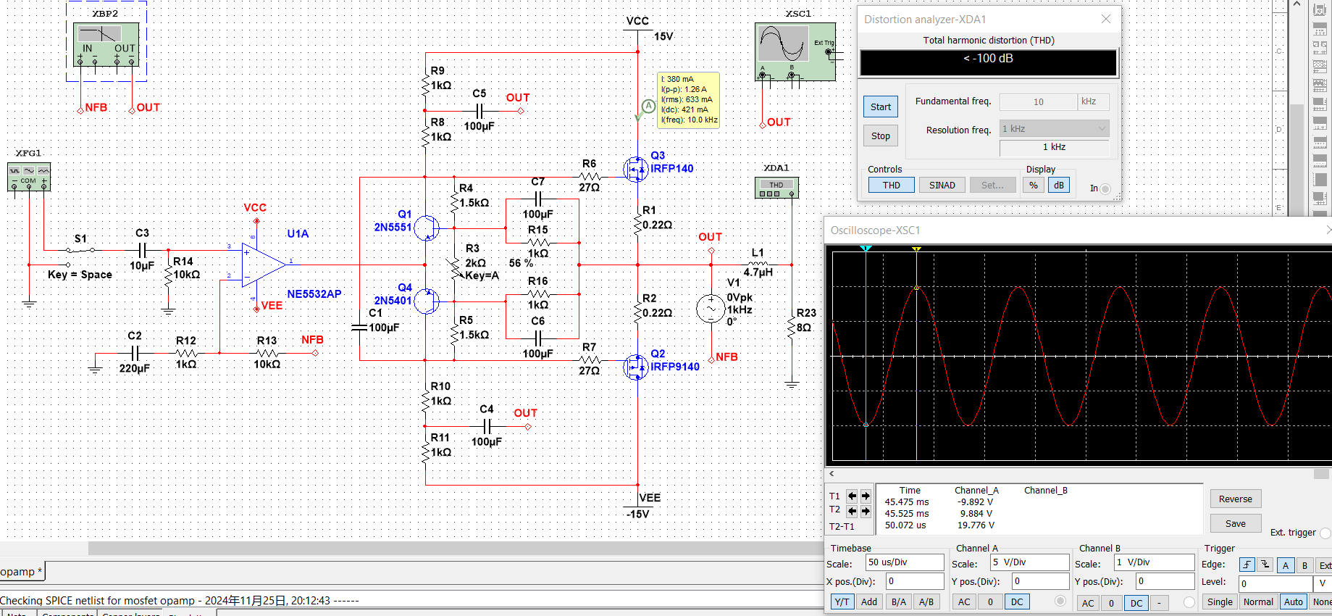Move cursor T1 left with arrow
Viewport: 1332px width, 616px height.
852,496
